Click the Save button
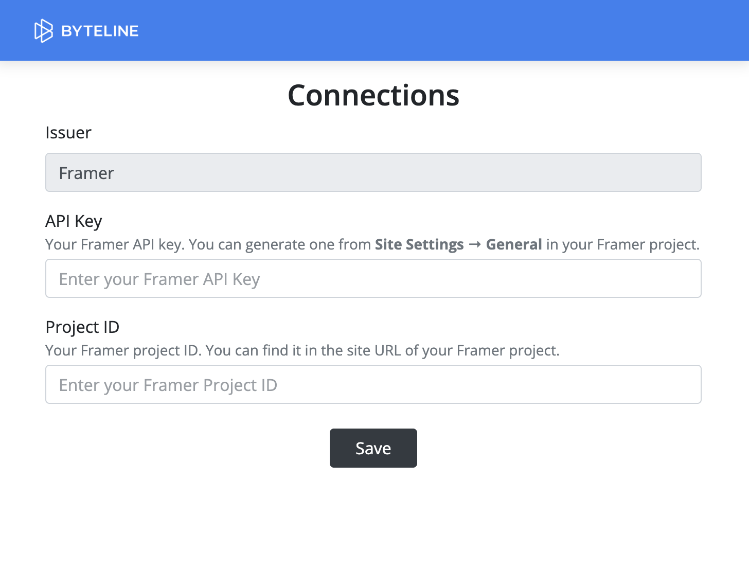 tap(373, 448)
